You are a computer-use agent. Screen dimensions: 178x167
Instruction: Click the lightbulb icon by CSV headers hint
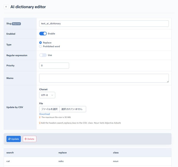(40, 123)
